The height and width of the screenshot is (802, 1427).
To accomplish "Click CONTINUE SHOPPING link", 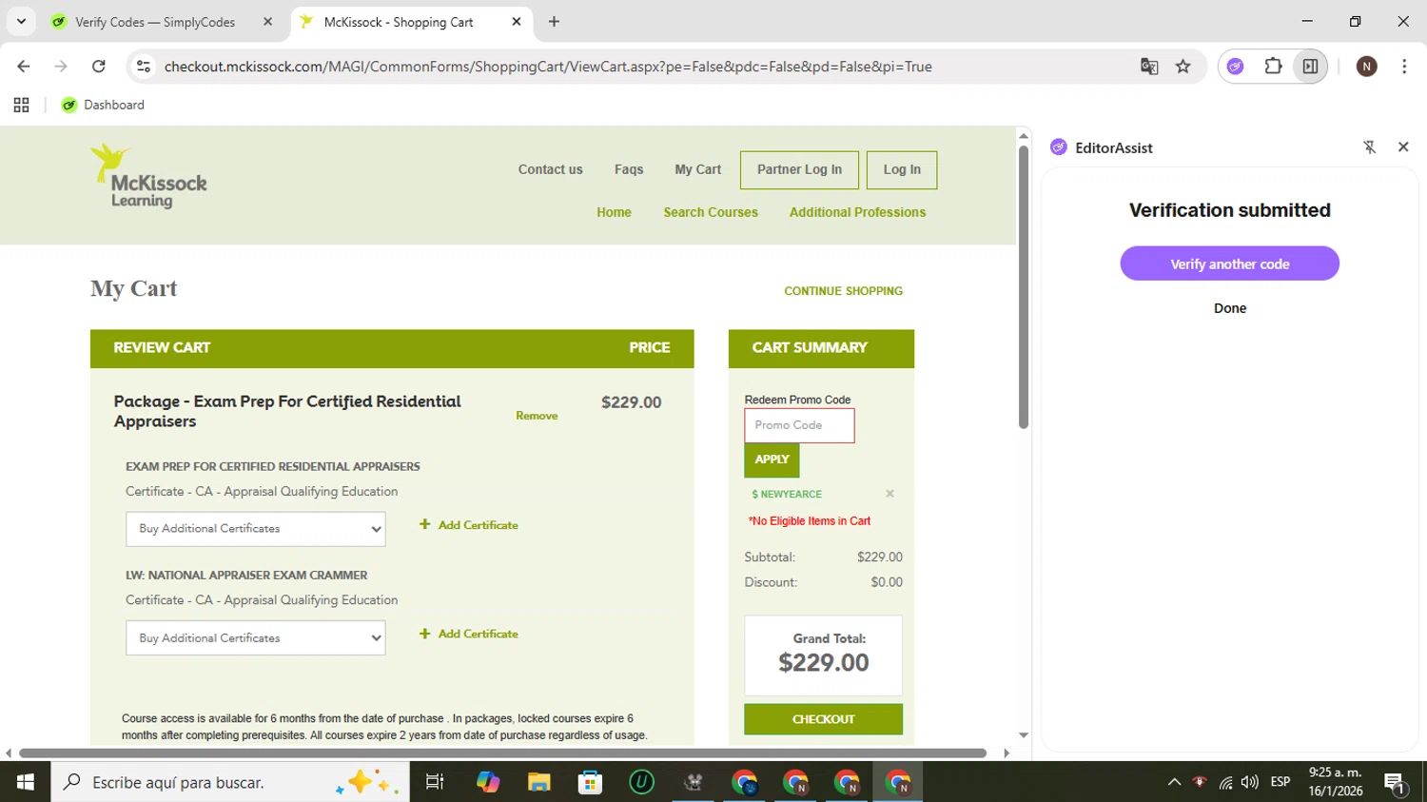I will [843, 291].
